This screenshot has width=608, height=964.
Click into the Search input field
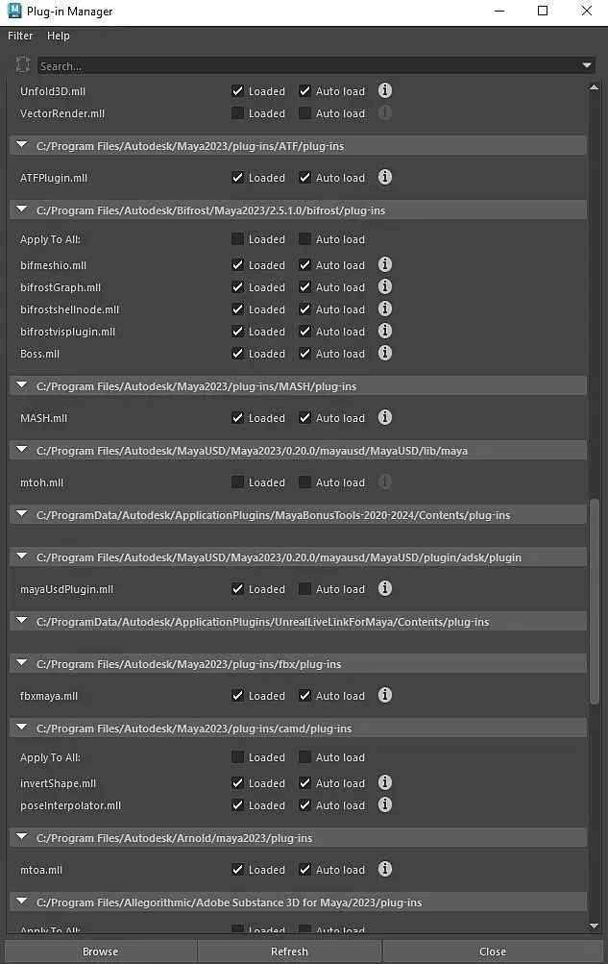pos(307,66)
